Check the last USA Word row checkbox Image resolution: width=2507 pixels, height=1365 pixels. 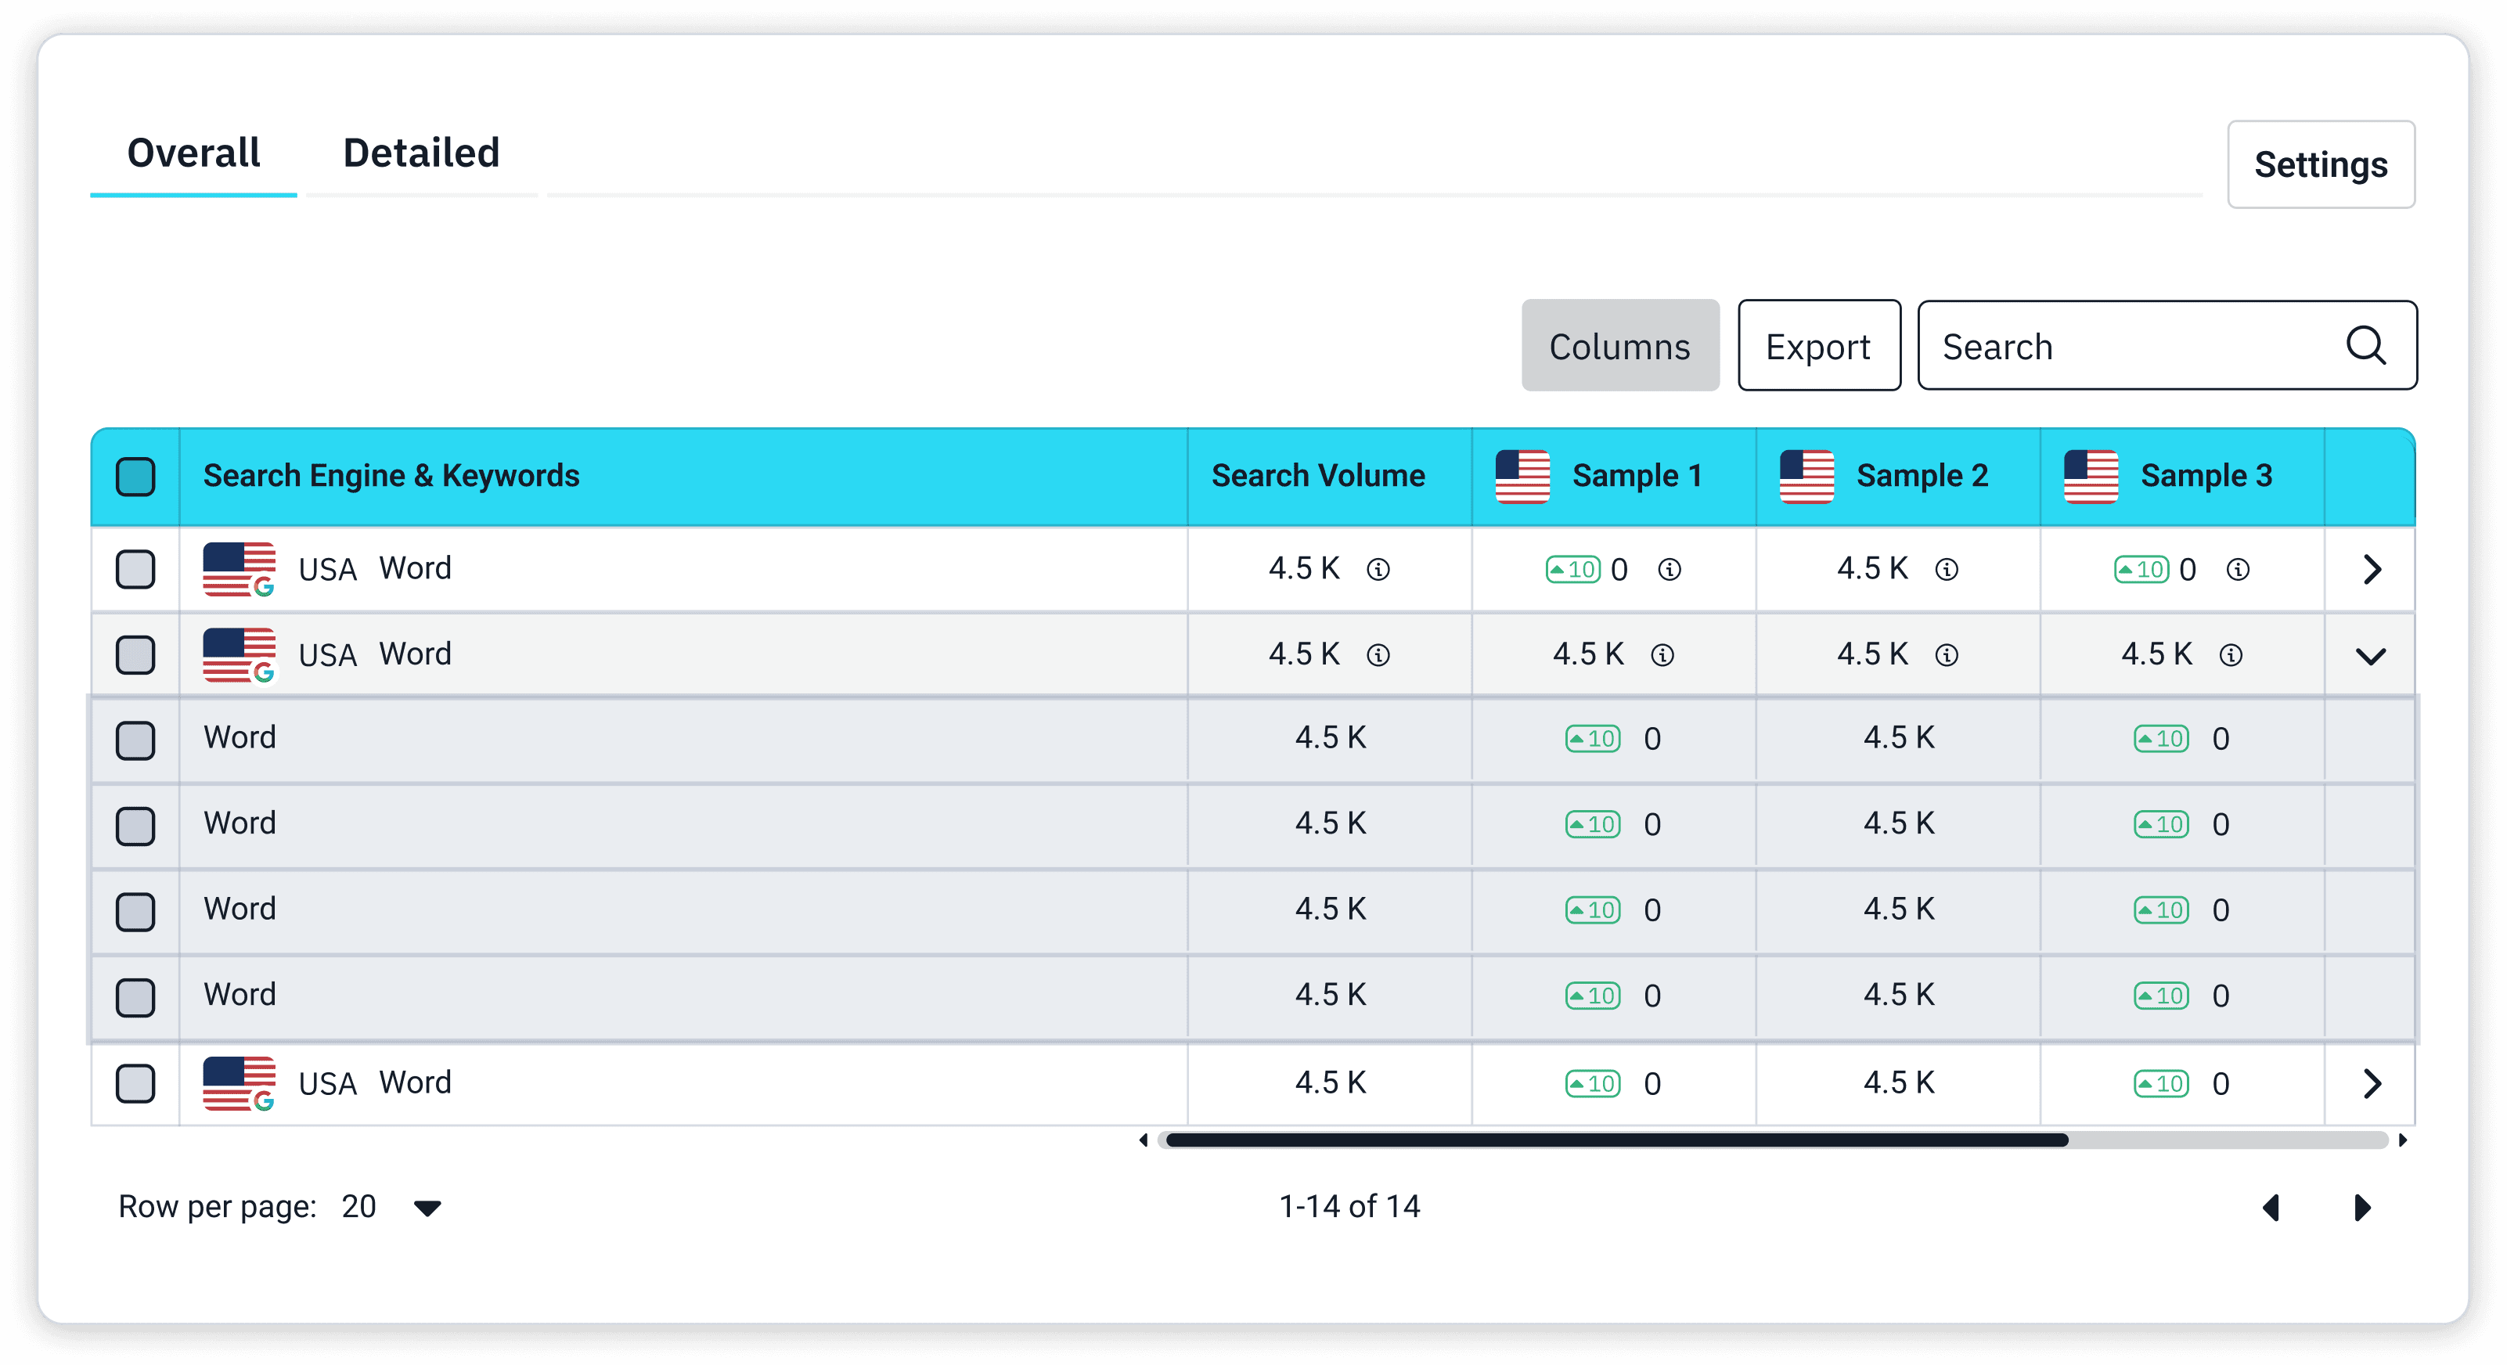(135, 1083)
